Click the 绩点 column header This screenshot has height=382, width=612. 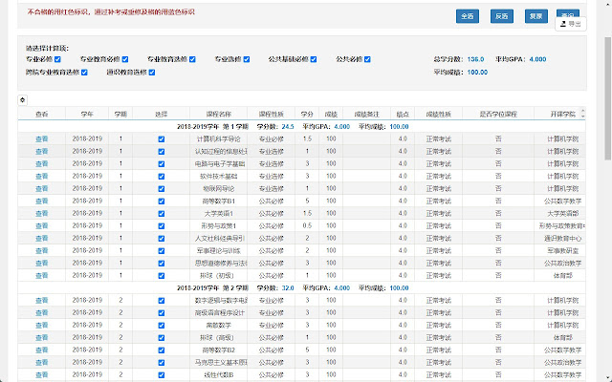(x=403, y=115)
